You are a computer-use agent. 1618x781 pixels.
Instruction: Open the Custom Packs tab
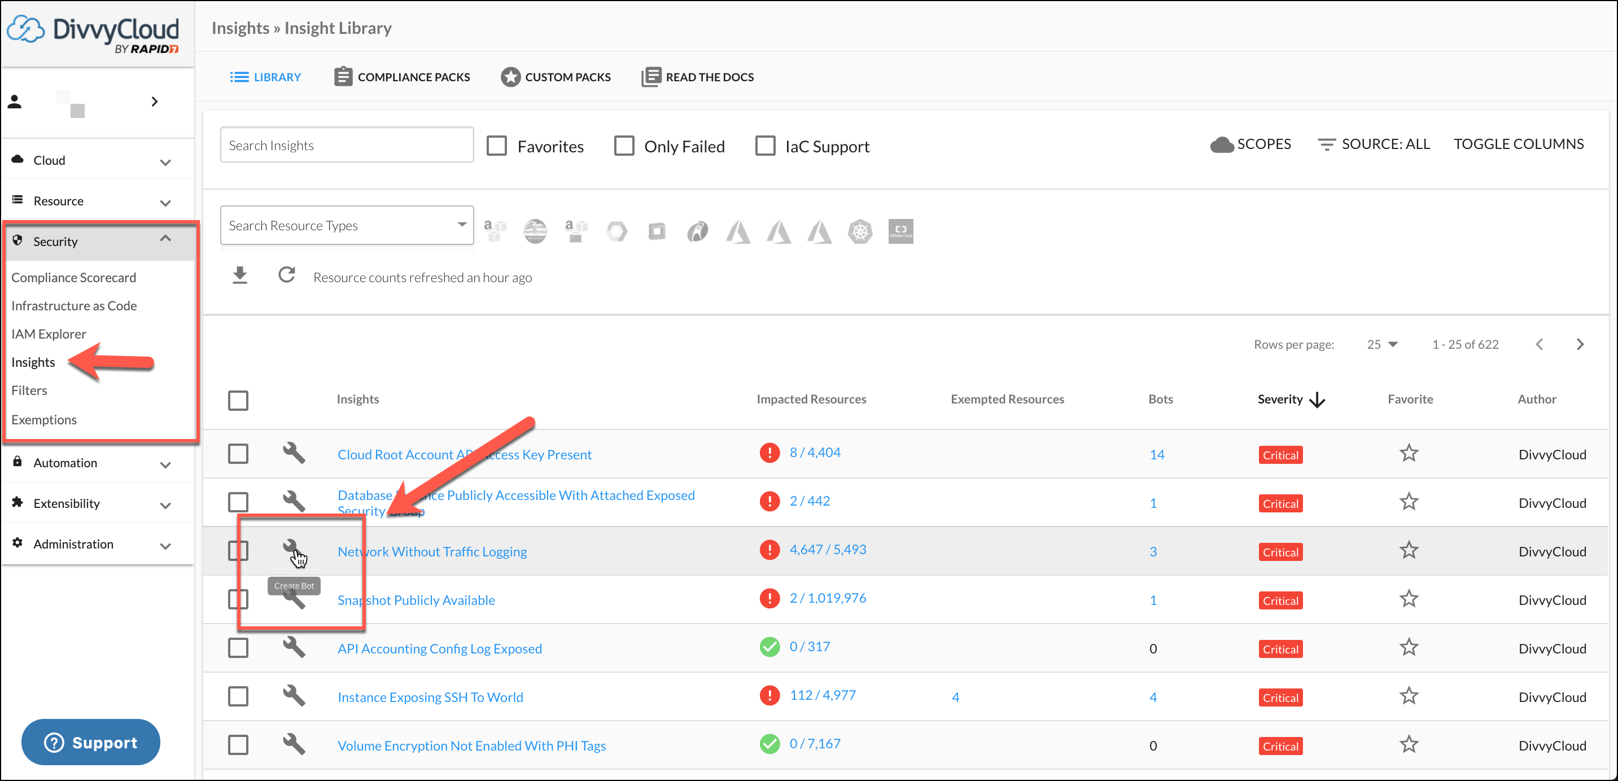[x=556, y=77]
